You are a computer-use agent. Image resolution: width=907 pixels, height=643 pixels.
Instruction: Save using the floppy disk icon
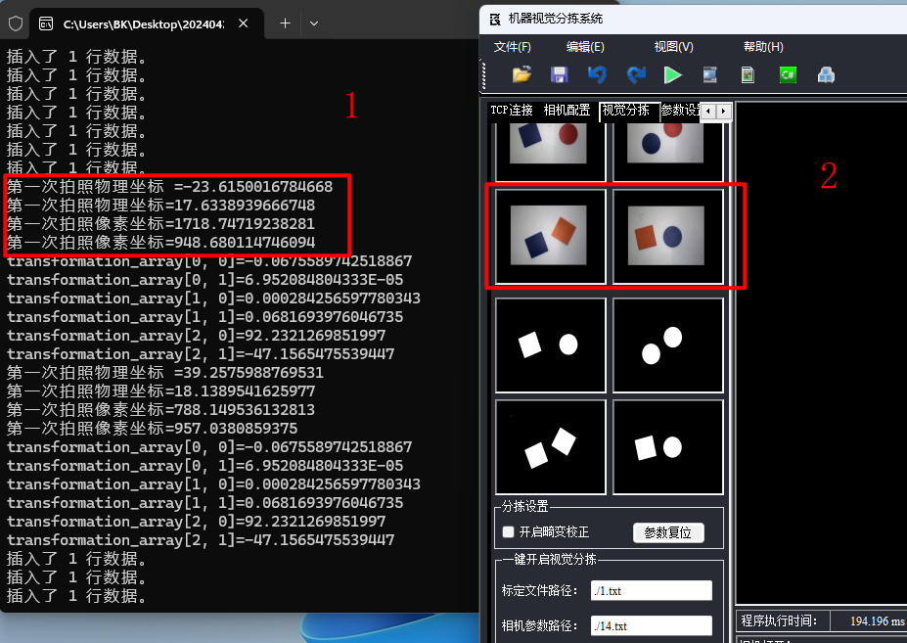click(559, 74)
